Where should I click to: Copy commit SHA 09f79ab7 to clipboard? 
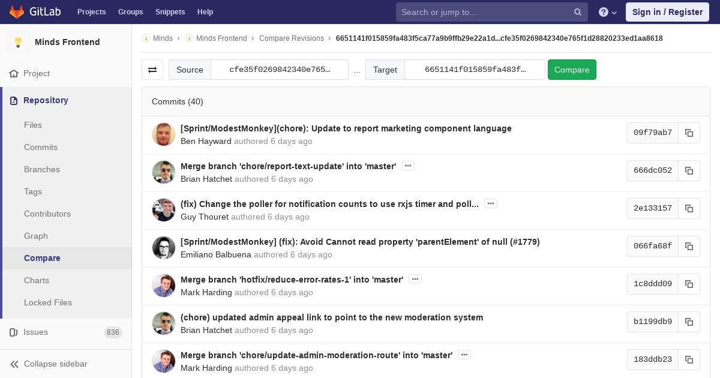coord(689,133)
